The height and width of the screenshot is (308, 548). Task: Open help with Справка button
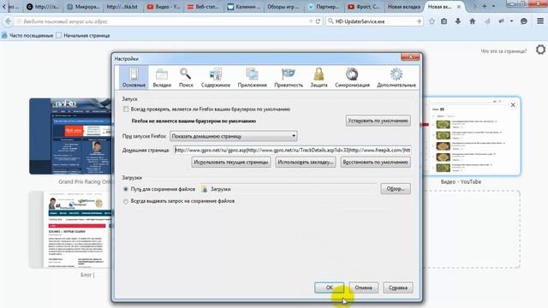(x=397, y=287)
